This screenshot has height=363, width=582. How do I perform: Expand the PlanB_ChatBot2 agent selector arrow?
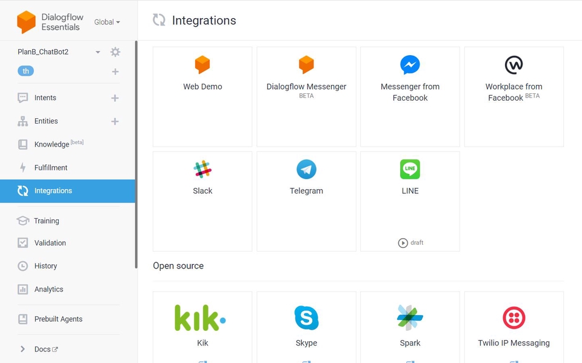98,52
